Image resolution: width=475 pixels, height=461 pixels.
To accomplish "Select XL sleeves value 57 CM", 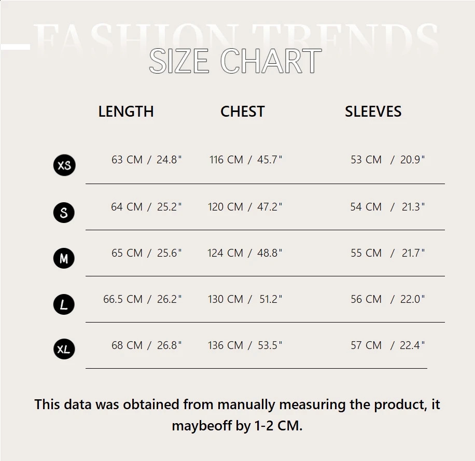I will point(366,345).
